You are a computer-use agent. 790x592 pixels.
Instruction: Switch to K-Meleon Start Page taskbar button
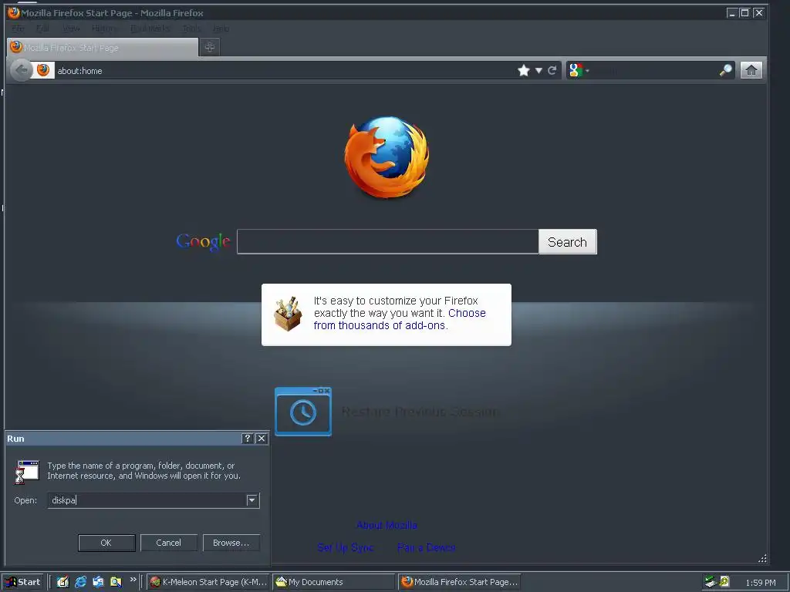tap(208, 582)
